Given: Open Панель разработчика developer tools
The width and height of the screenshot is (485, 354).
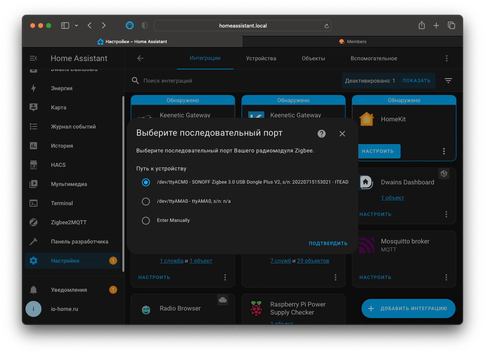Looking at the screenshot, I should pos(79,241).
